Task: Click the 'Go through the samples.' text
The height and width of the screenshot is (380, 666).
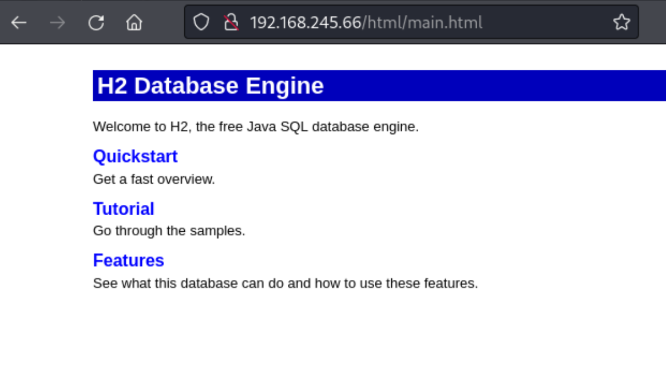Action: 169,231
